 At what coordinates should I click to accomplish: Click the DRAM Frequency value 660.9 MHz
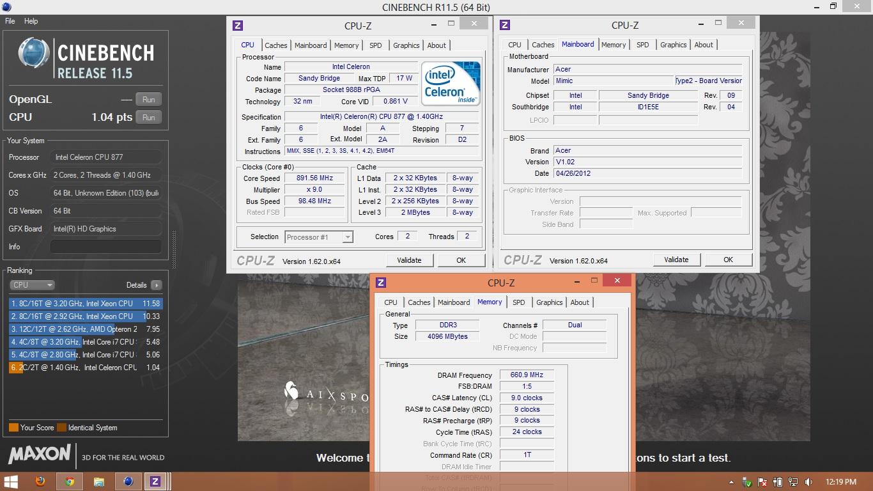pos(527,375)
